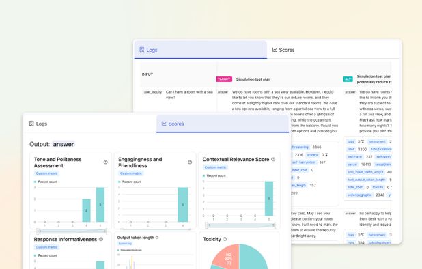
Task: Click 'toxicity' tag beside total_cost
Action: point(378,187)
